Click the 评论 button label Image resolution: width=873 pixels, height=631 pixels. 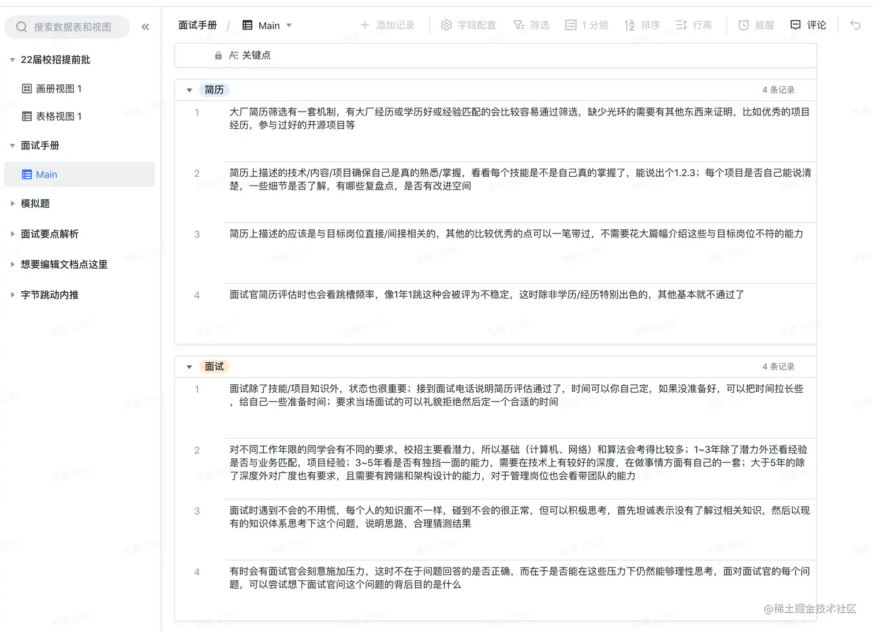816,25
